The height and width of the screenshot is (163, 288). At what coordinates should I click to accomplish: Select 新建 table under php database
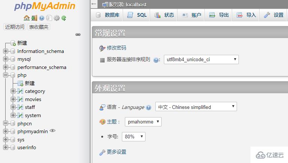pyautogui.click(x=30, y=83)
